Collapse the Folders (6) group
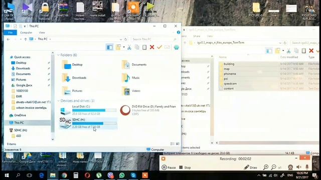Viewport: 321px width, 180px height. click(x=58, y=55)
